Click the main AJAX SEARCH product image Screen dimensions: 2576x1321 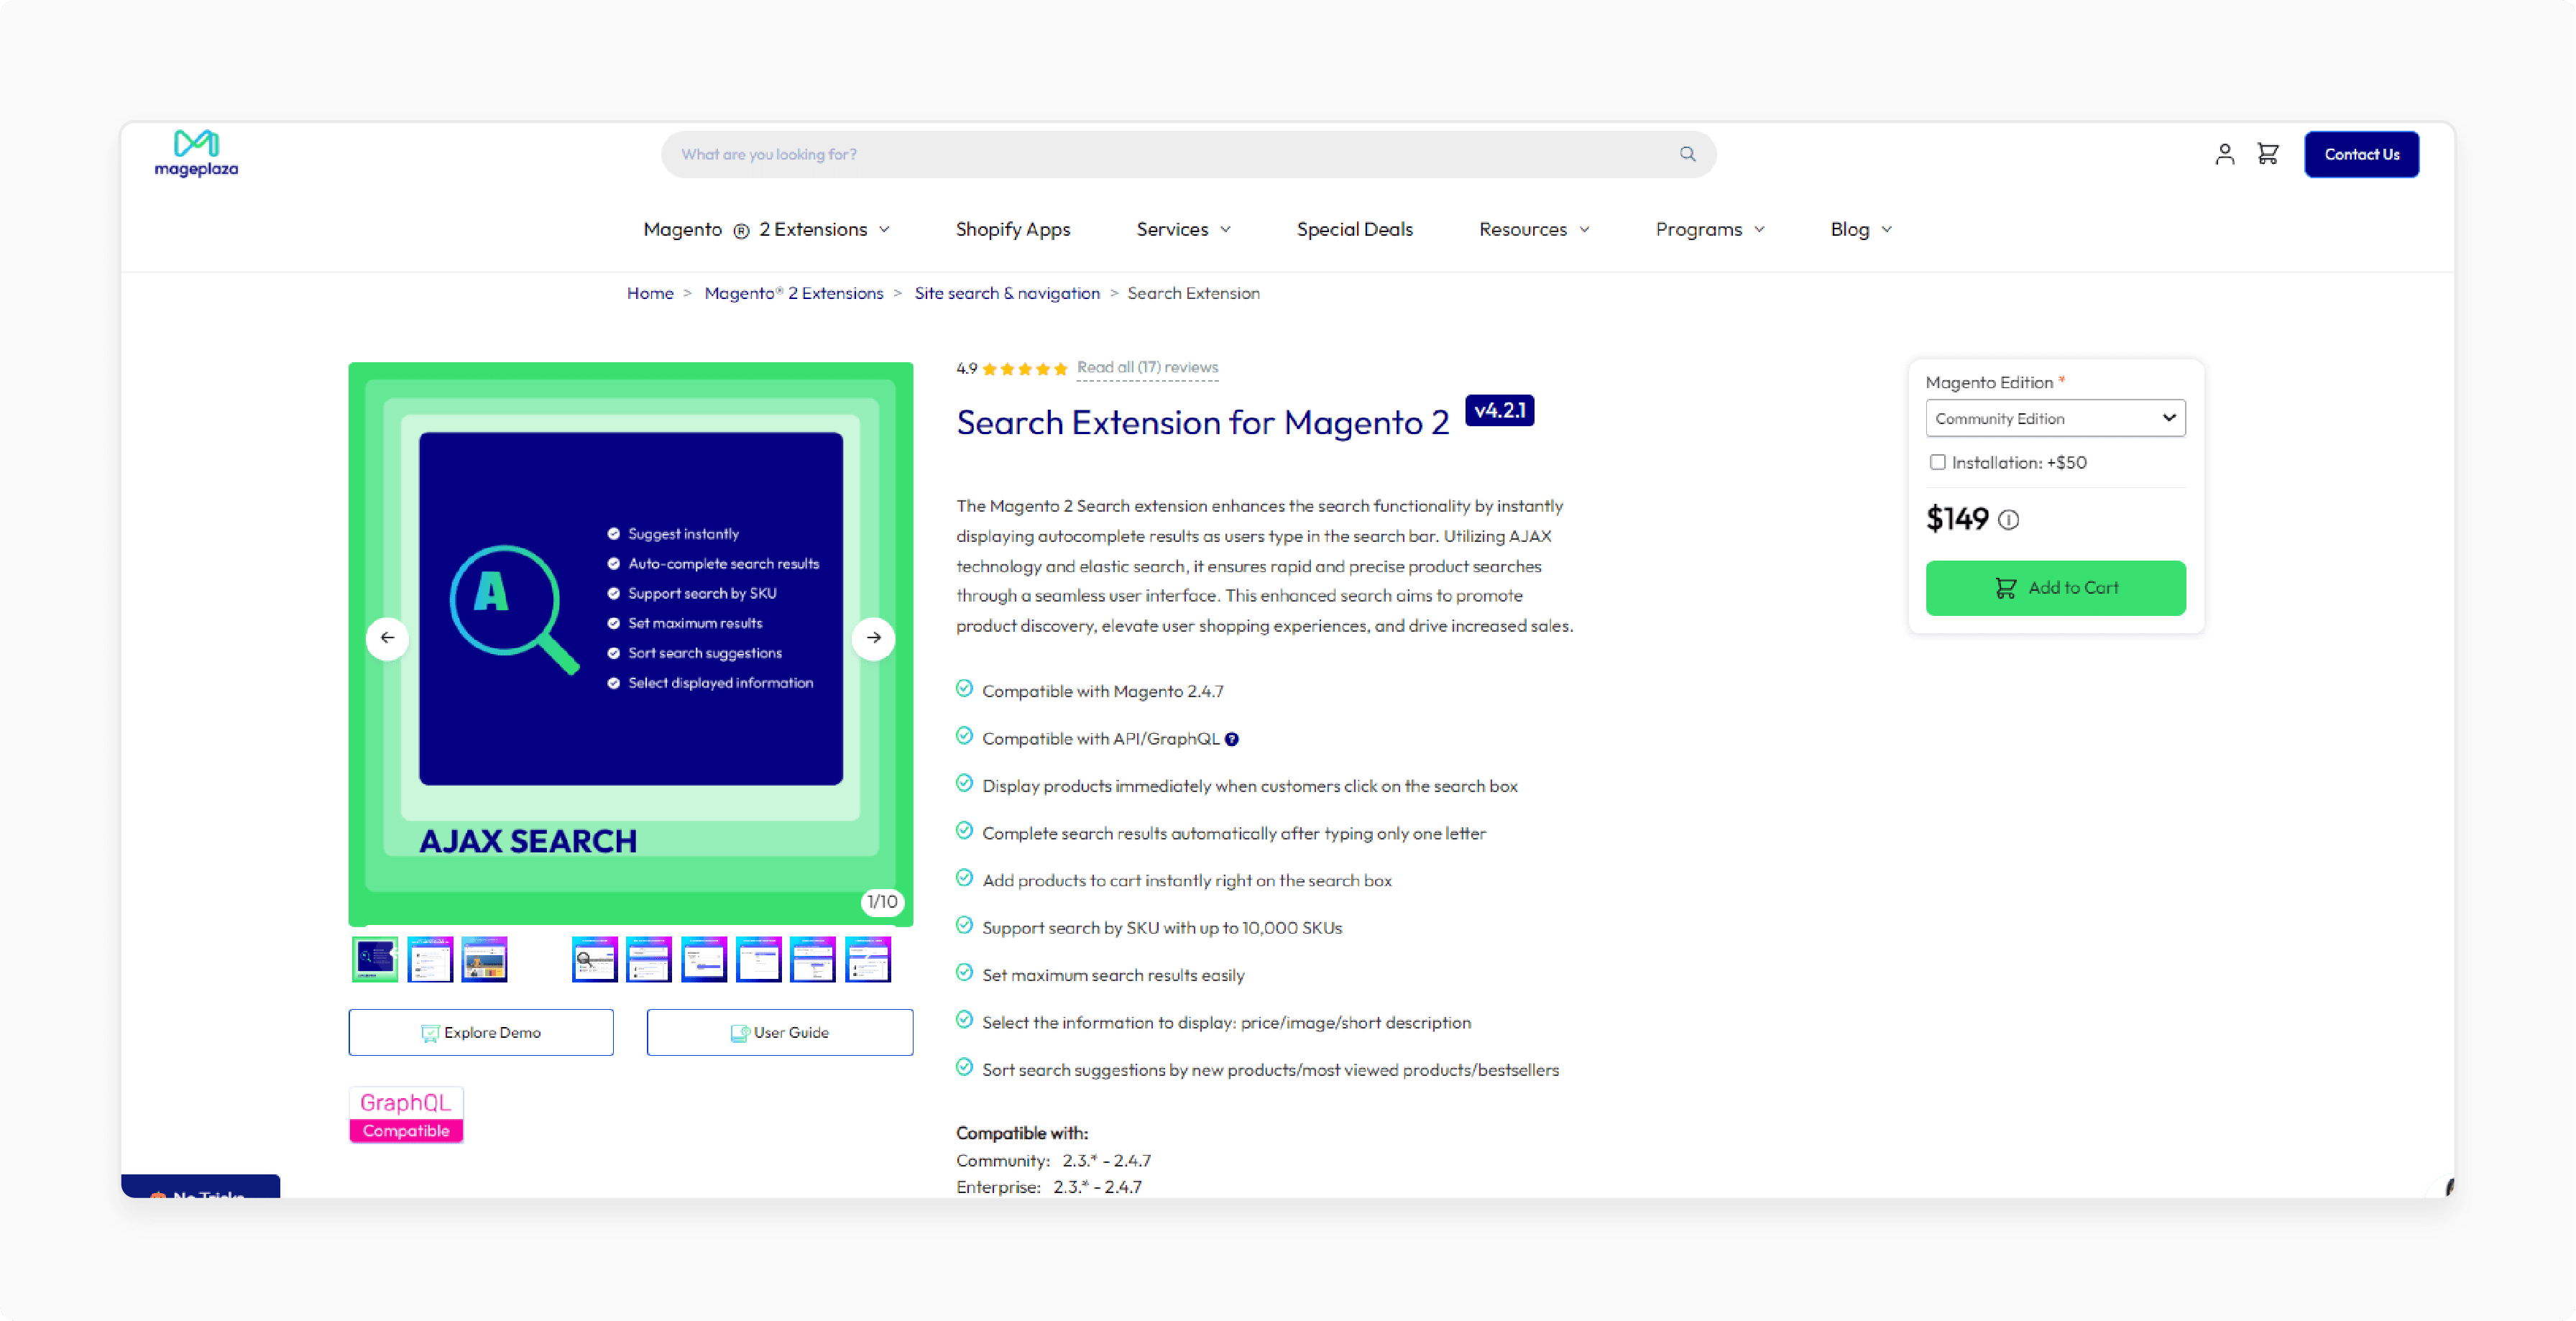(x=631, y=644)
